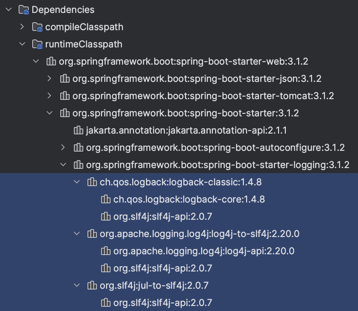Click the logback-core library icon
The height and width of the screenshot is (311, 358).
[x=105, y=199]
